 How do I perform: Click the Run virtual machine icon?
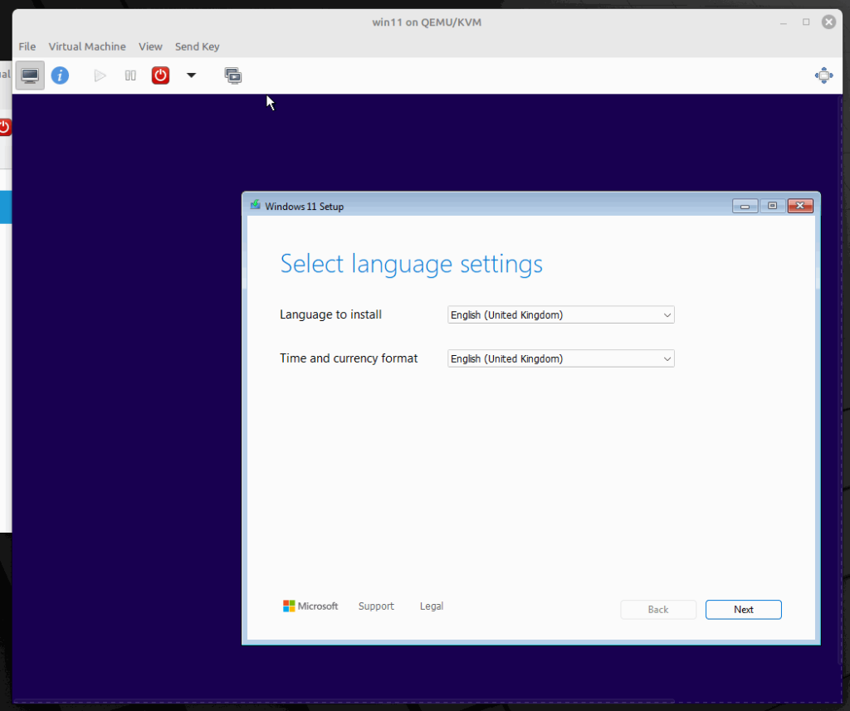pyautogui.click(x=100, y=75)
